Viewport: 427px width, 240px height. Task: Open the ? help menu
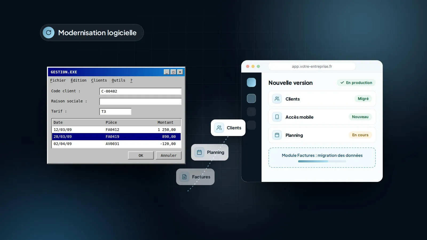point(131,80)
